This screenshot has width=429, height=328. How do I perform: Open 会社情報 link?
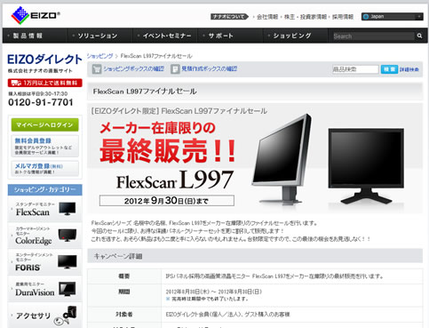pos(267,17)
